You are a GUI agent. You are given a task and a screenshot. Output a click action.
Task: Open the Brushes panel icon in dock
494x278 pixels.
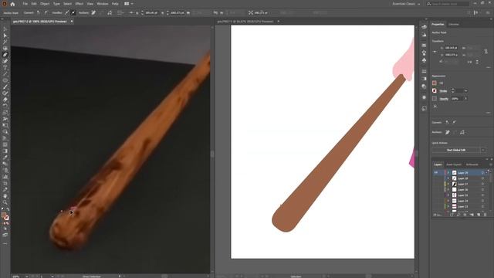424,53
